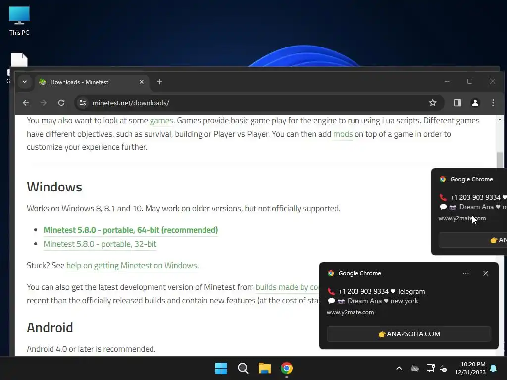Screen dimensions: 507x380
Task: Bookmark this page with star icon
Action: 432,103
